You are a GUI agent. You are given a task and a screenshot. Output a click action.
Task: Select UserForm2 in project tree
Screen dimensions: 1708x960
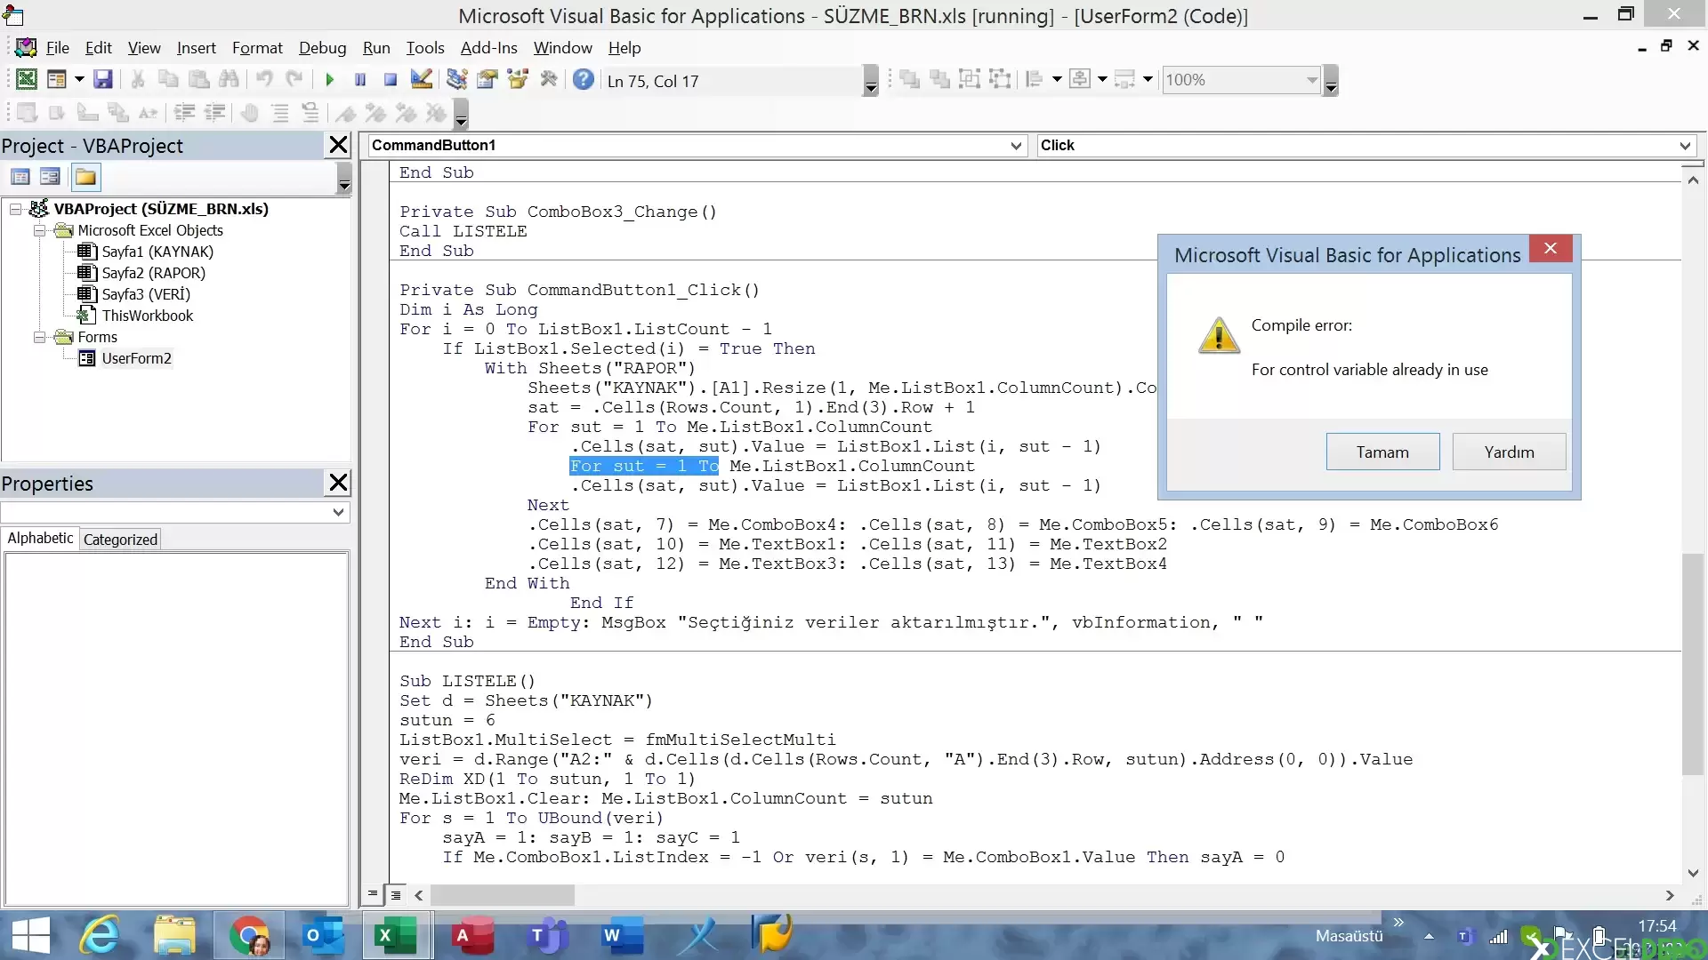136,358
